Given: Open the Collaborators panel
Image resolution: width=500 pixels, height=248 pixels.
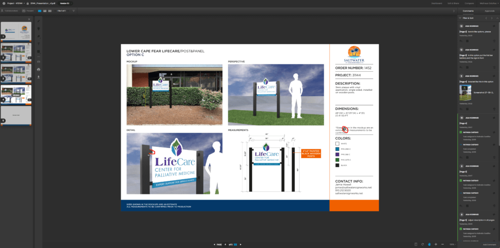Looking at the screenshot, I should point(9,11).
